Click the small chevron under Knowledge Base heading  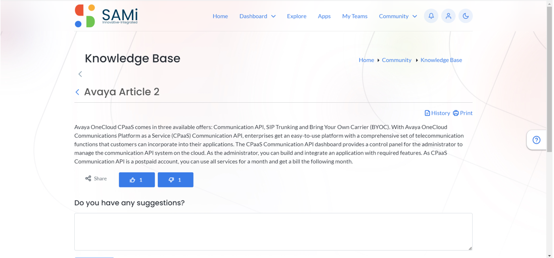coord(80,74)
